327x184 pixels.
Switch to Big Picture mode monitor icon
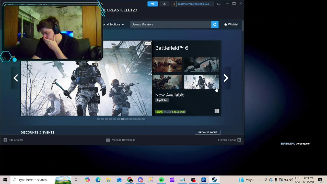pyautogui.click(x=219, y=4)
